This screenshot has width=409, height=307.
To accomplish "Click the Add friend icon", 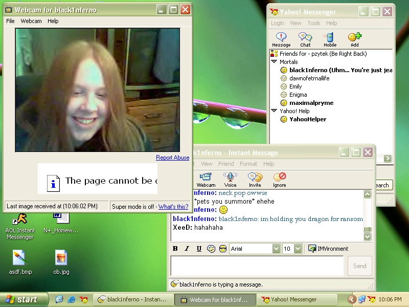I will point(354,40).
